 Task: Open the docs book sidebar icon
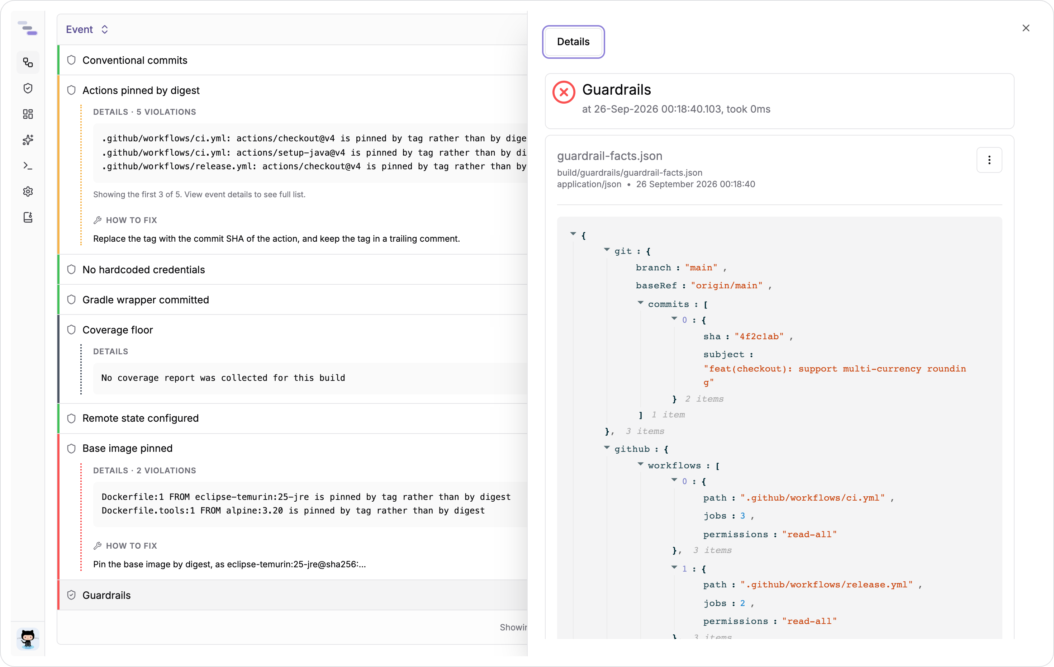(x=28, y=217)
